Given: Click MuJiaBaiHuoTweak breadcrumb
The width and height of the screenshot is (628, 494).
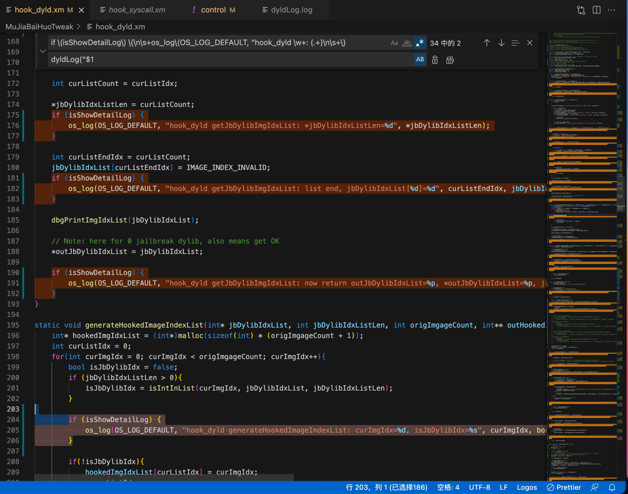Looking at the screenshot, I should tap(39, 27).
